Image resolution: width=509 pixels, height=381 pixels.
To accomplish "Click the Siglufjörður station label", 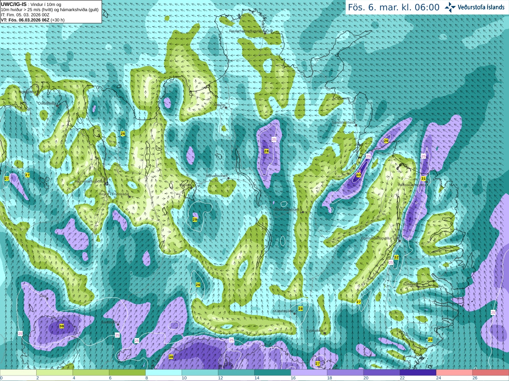I will (27, 92).
